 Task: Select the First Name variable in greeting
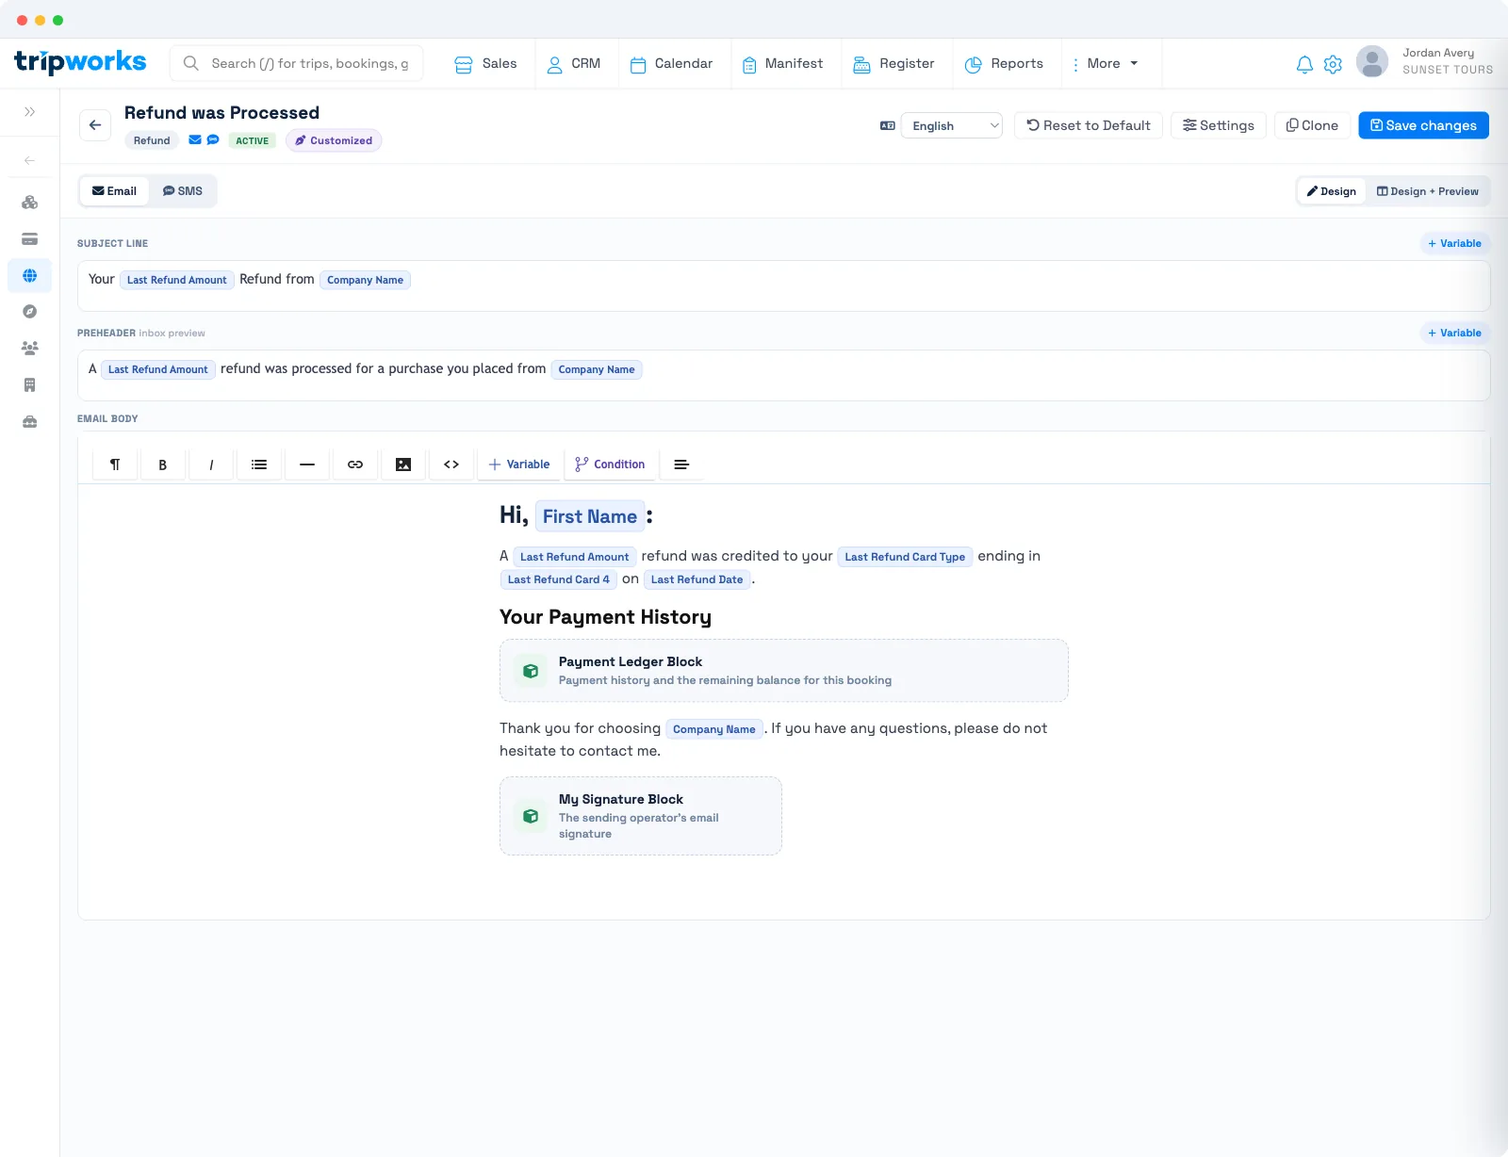click(x=590, y=516)
